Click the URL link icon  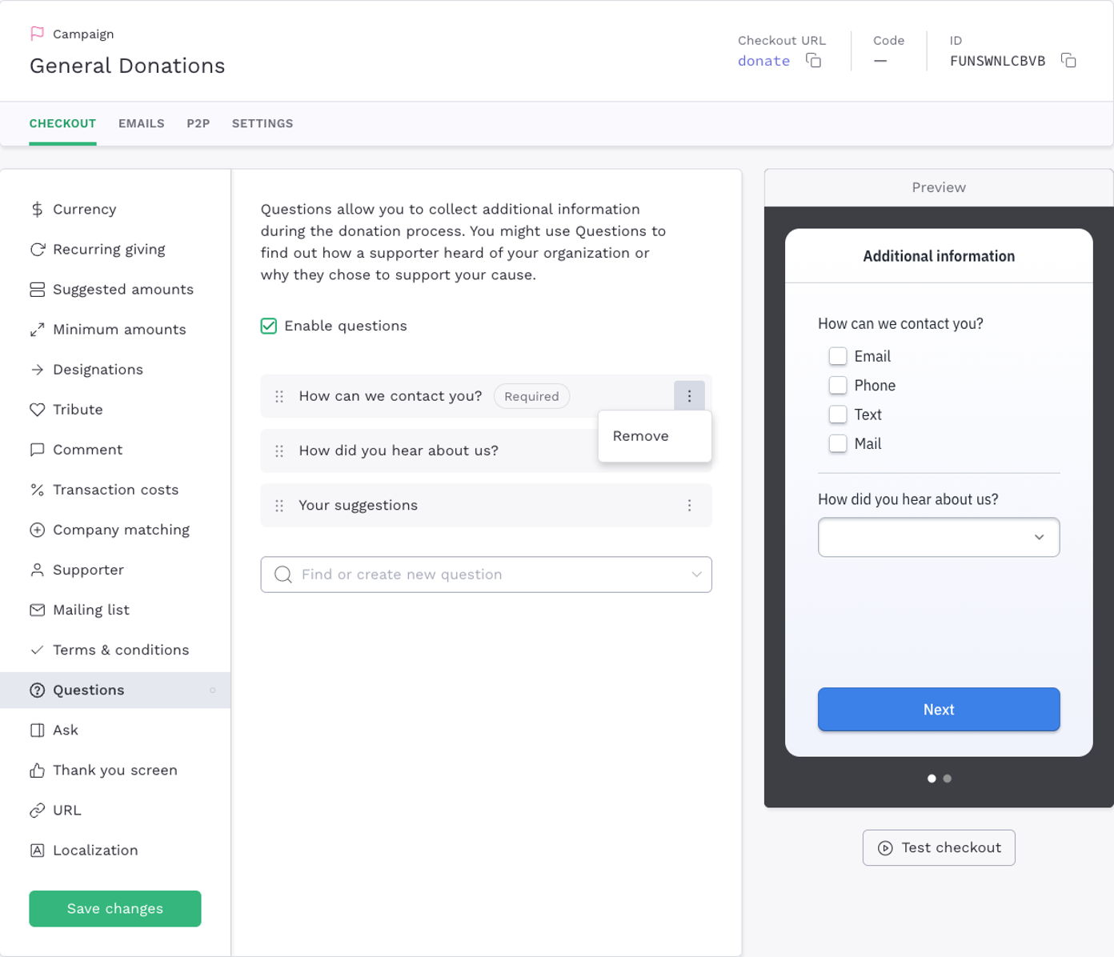click(37, 810)
